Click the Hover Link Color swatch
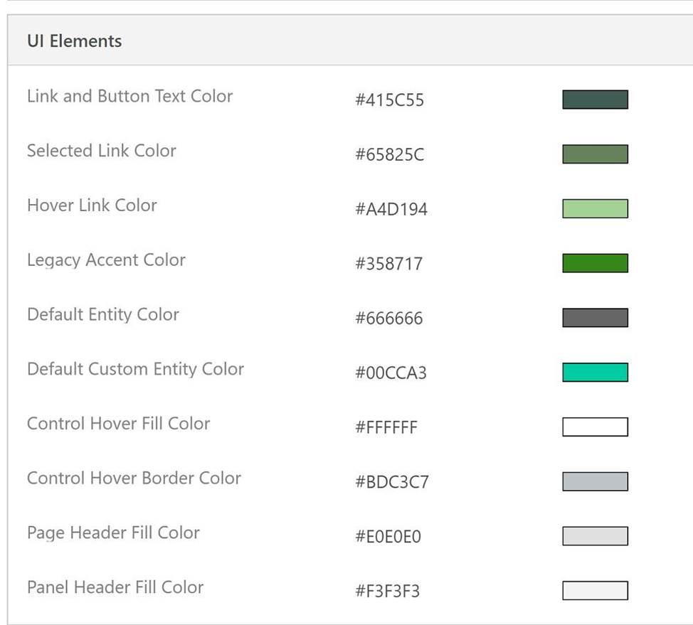 [595, 208]
